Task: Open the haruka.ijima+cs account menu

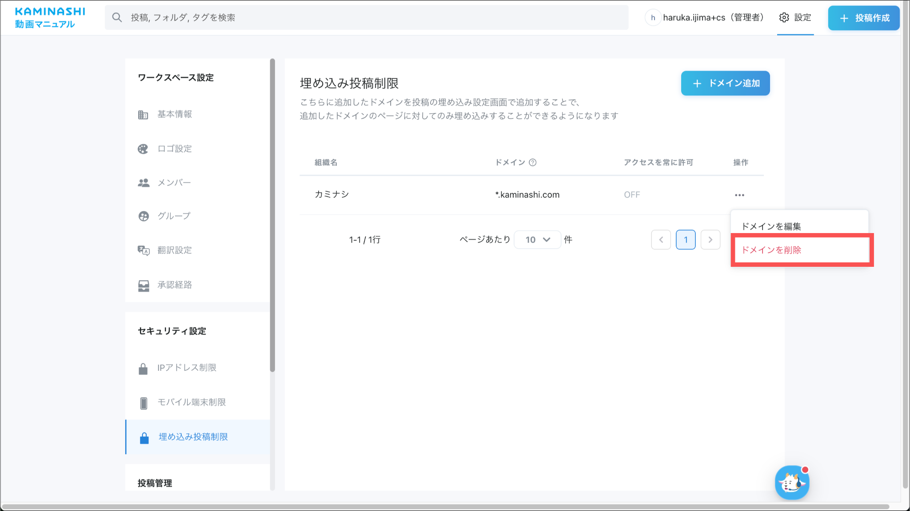Action: [706, 18]
